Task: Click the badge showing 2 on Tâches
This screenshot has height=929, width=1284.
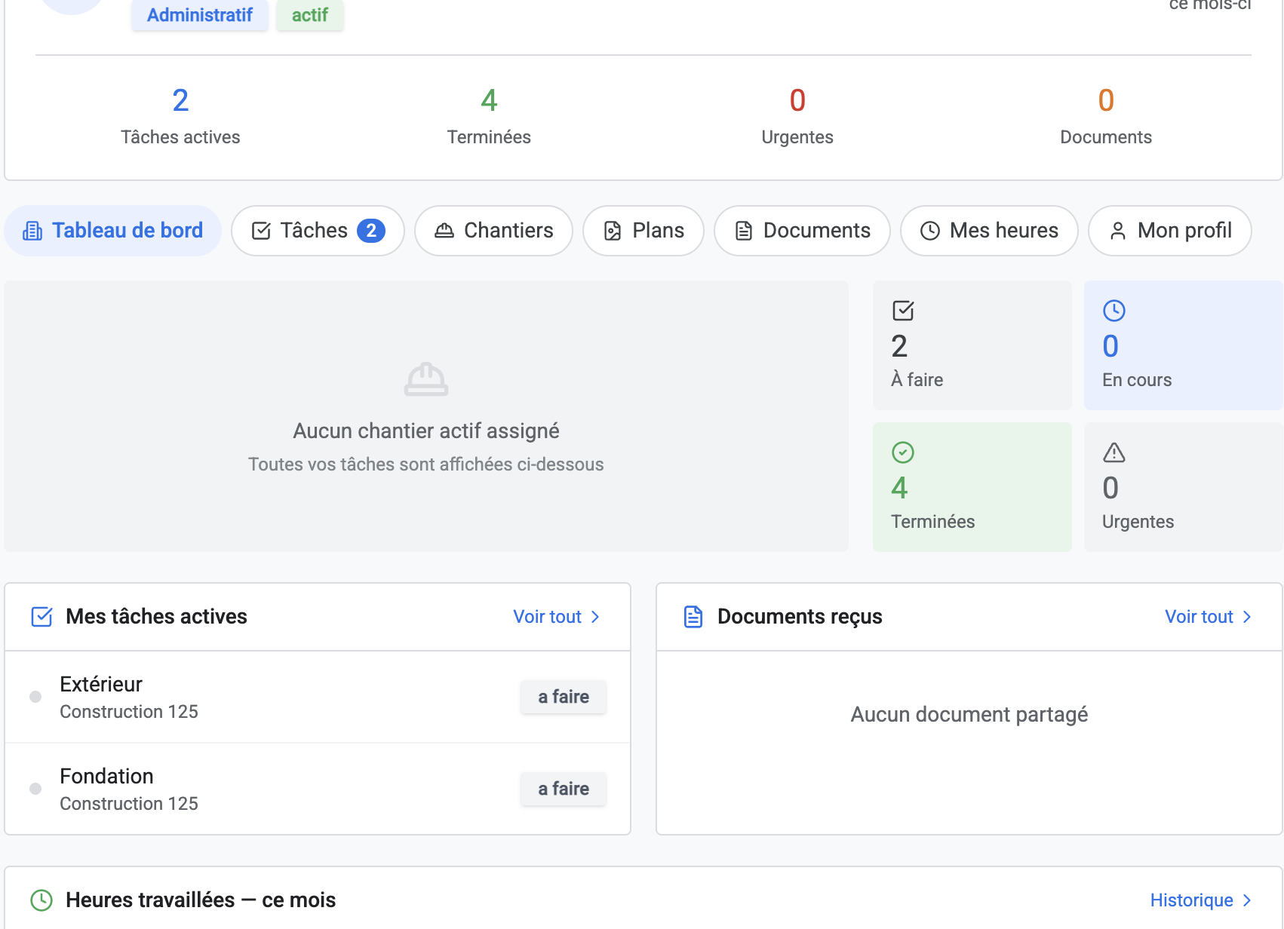Action: [x=371, y=231]
